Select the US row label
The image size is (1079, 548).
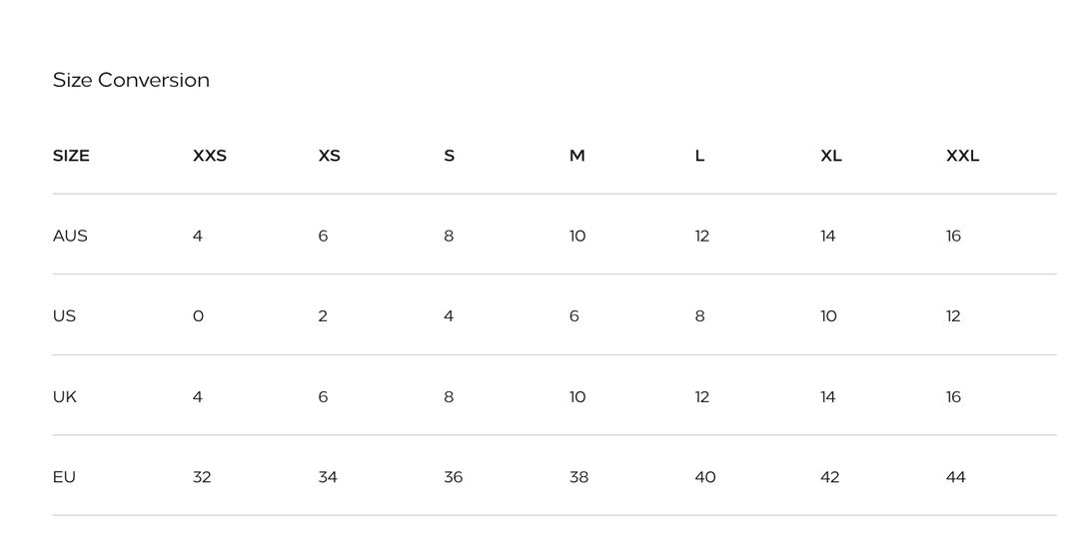[64, 316]
